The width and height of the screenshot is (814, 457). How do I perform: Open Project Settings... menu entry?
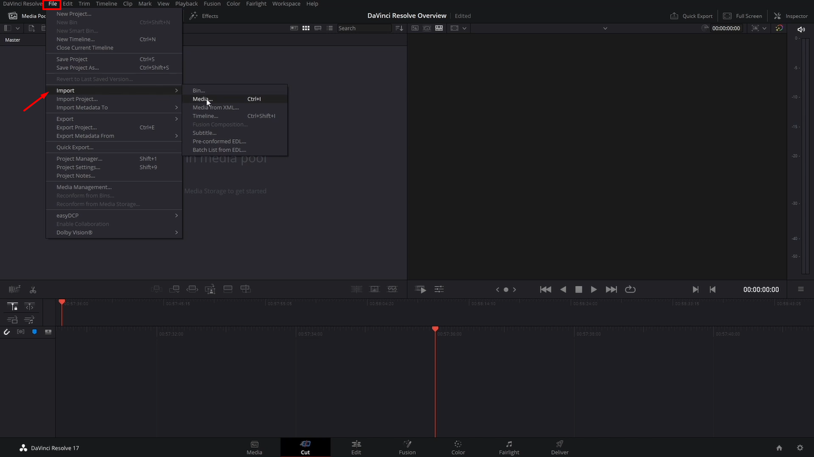(x=114, y=167)
